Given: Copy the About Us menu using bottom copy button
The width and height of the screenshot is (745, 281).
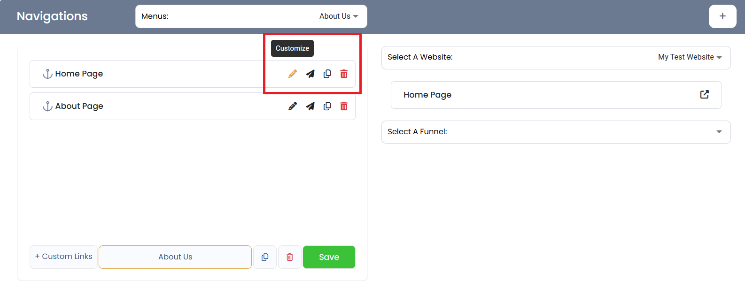Looking at the screenshot, I should point(265,257).
